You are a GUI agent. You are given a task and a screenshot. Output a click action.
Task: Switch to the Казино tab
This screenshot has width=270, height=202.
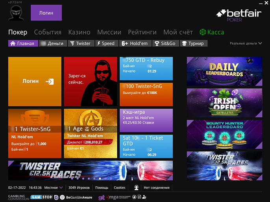pos(79,32)
